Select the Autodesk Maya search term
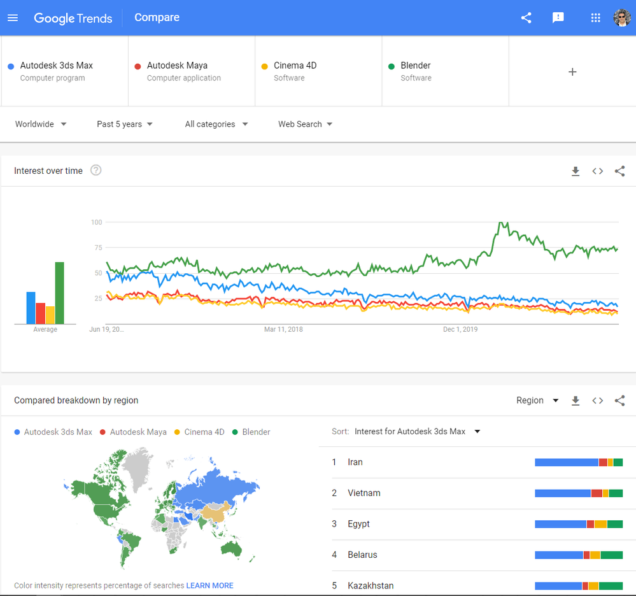Image resolution: width=636 pixels, height=596 pixels. 192,71
